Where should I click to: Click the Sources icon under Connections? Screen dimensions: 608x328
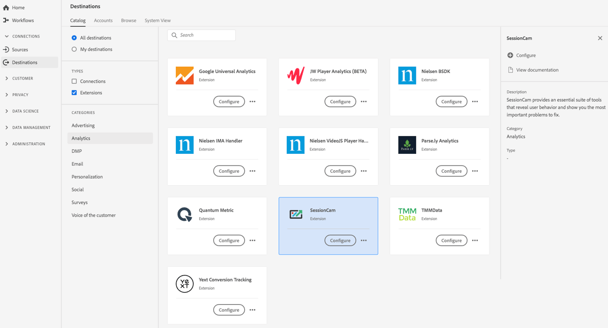click(x=6, y=49)
